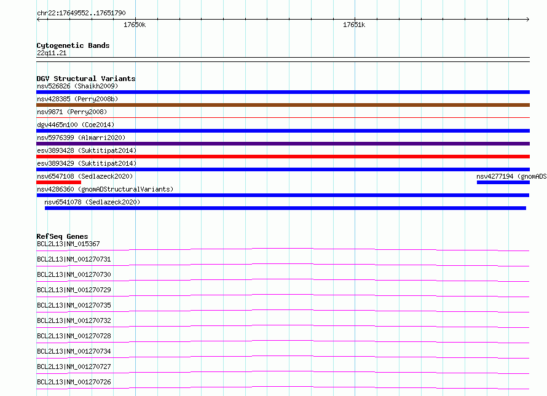
Task: Click the nsv526826 (Shaikh2009) label
Action: tap(77, 86)
